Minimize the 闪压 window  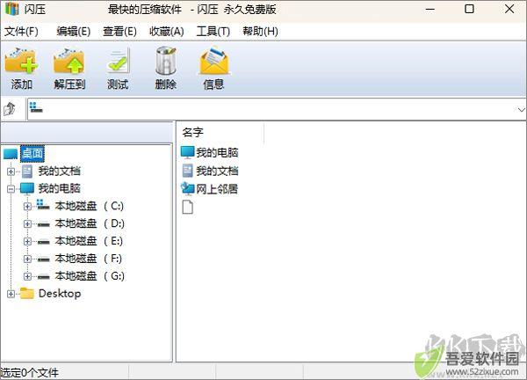[430, 10]
